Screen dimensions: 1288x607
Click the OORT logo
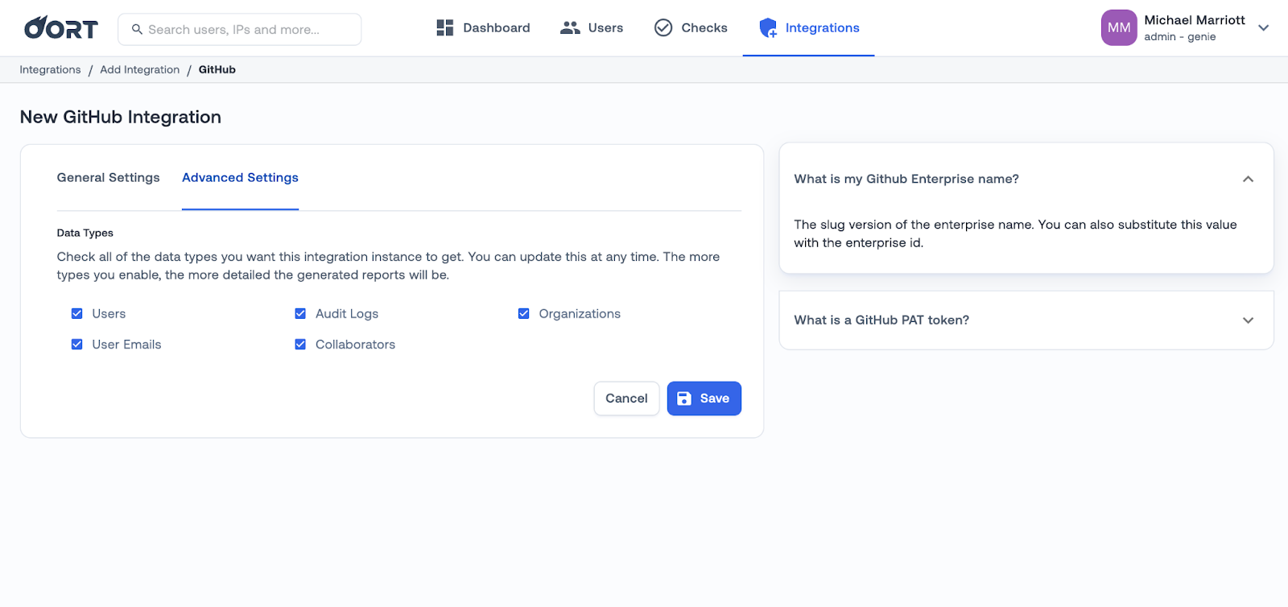point(61,28)
